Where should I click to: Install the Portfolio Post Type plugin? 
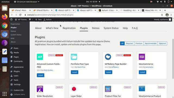[74, 72]
